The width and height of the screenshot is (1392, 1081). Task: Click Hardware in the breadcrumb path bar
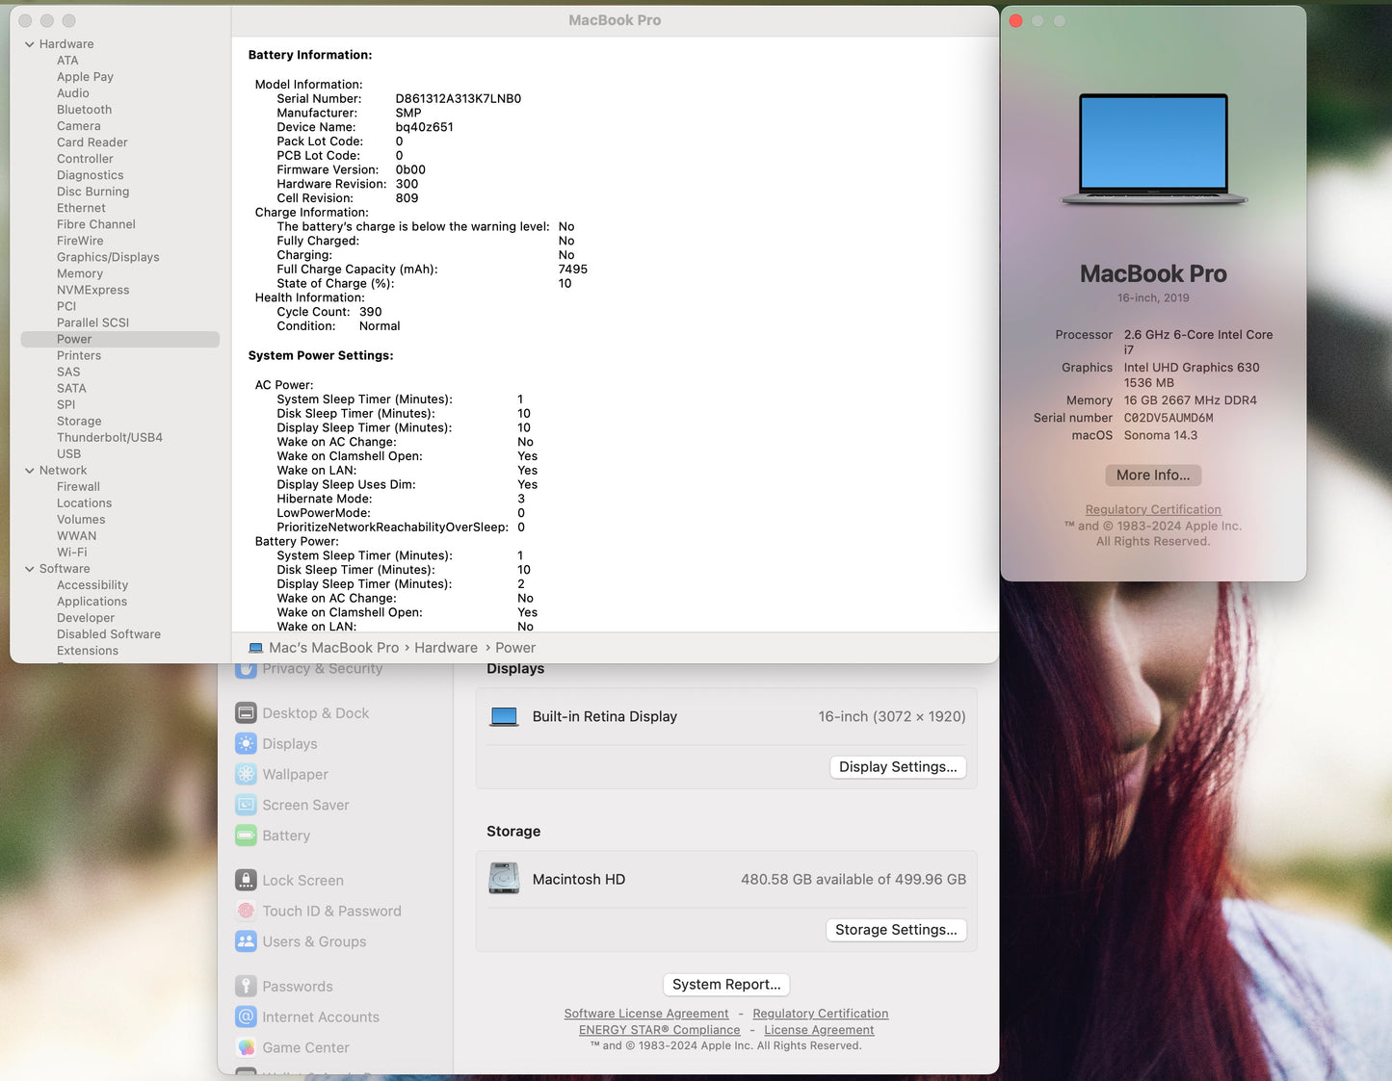pyautogui.click(x=445, y=648)
